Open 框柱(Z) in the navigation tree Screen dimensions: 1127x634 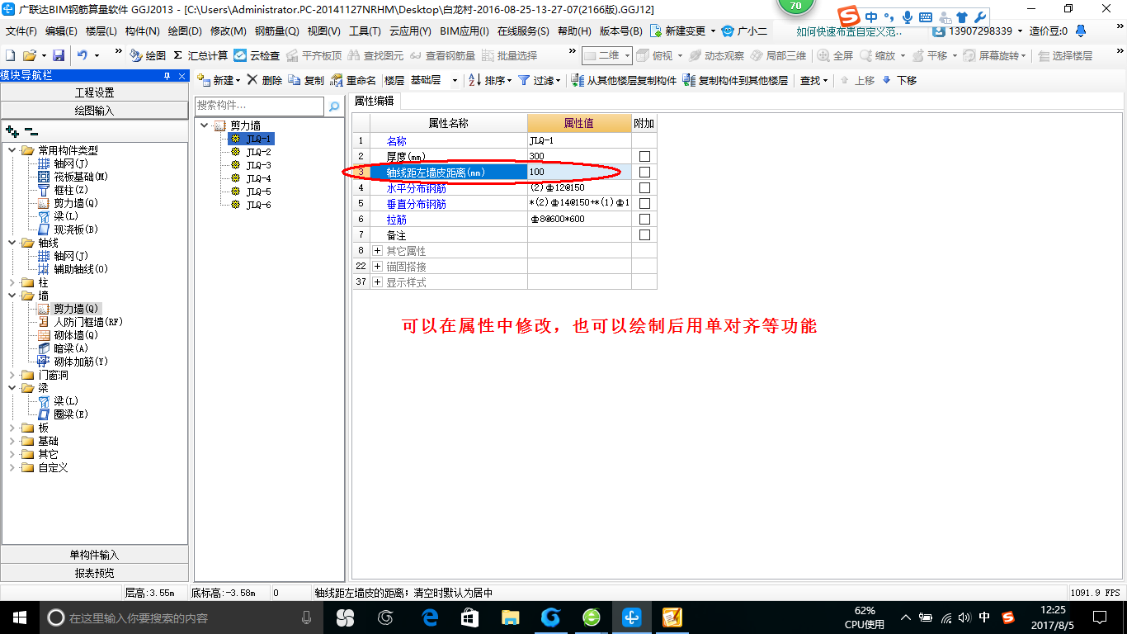[71, 190]
